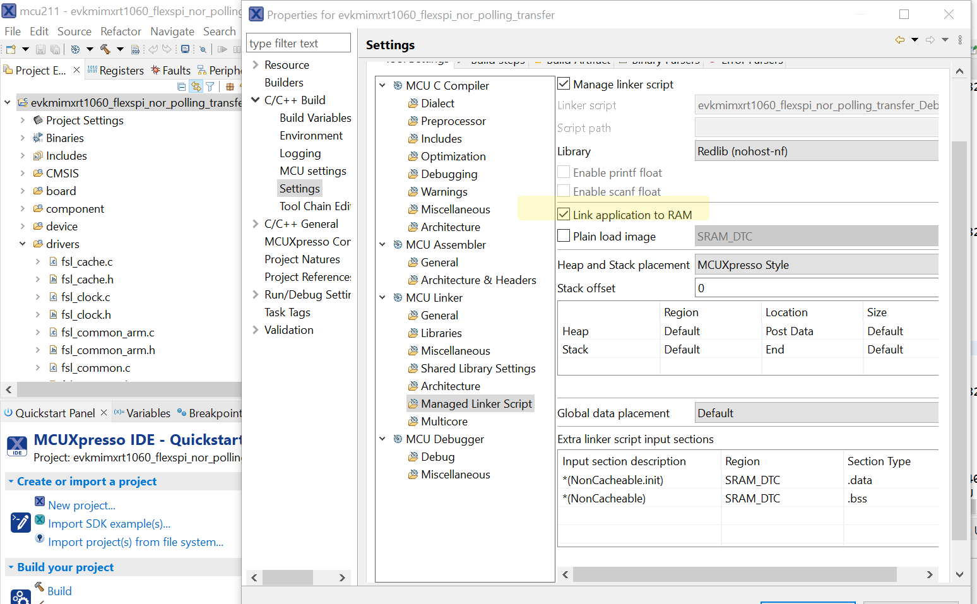Click the type filter text field
Screen dimensions: 977x604
coord(299,43)
